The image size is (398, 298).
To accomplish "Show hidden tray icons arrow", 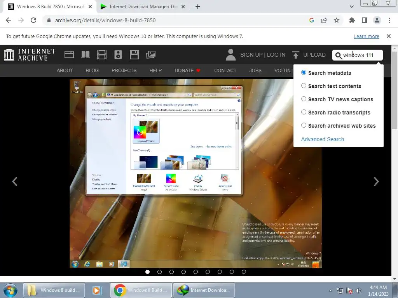I will (330, 291).
